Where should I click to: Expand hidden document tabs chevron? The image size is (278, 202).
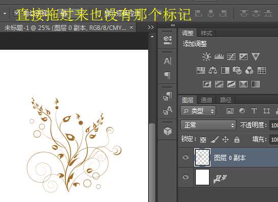(151, 27)
